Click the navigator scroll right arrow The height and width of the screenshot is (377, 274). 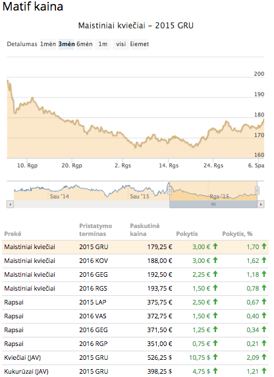point(261,204)
